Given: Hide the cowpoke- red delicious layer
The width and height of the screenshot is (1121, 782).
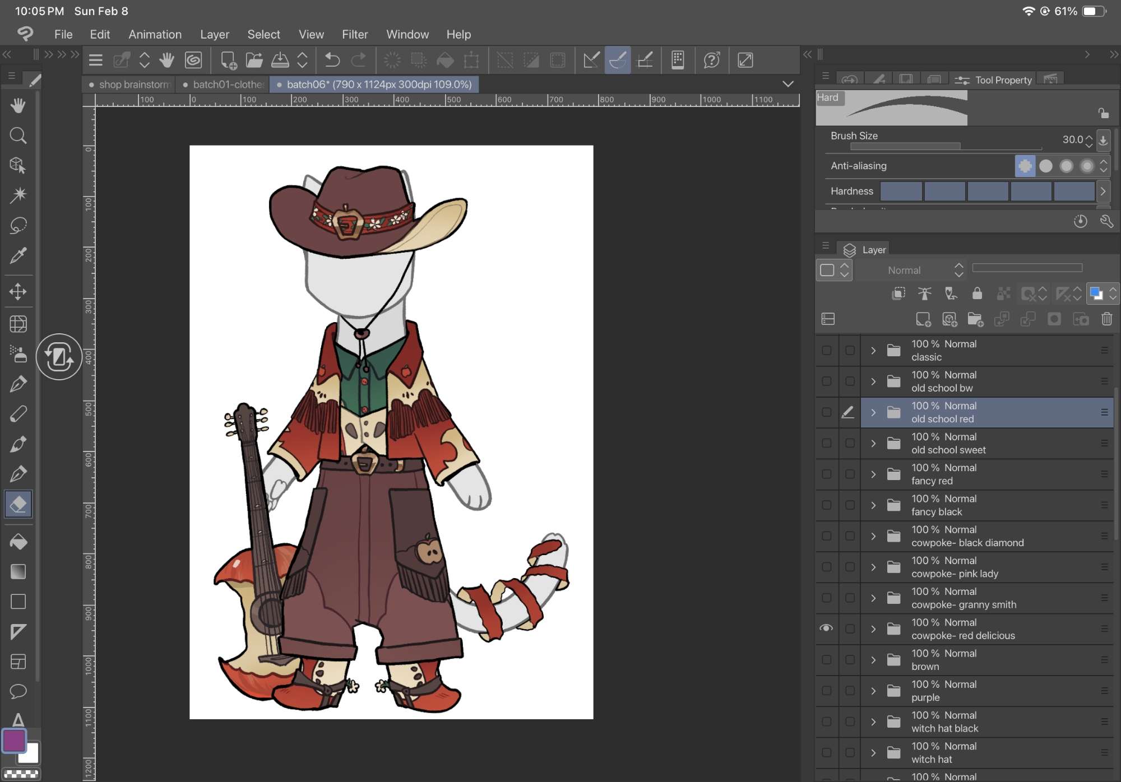Looking at the screenshot, I should 826,629.
